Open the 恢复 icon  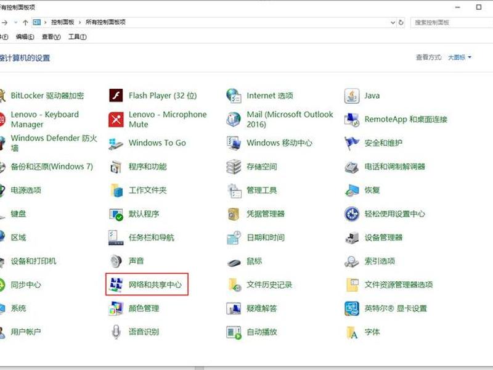click(352, 191)
